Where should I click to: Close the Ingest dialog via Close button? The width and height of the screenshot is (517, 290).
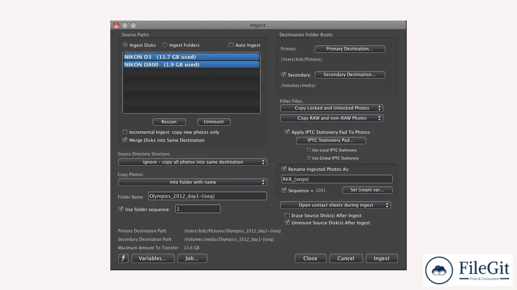(x=310, y=258)
